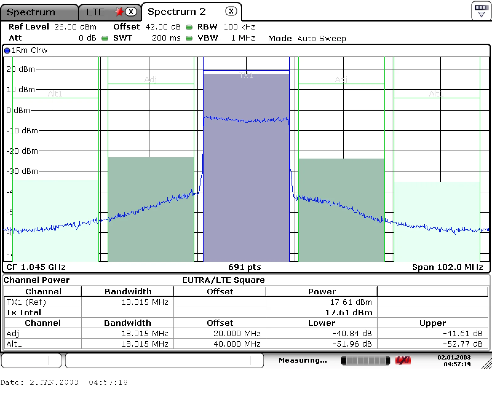This screenshot has height=397, width=492.
Task: Click the green indicator next to RBW
Action: (189, 27)
